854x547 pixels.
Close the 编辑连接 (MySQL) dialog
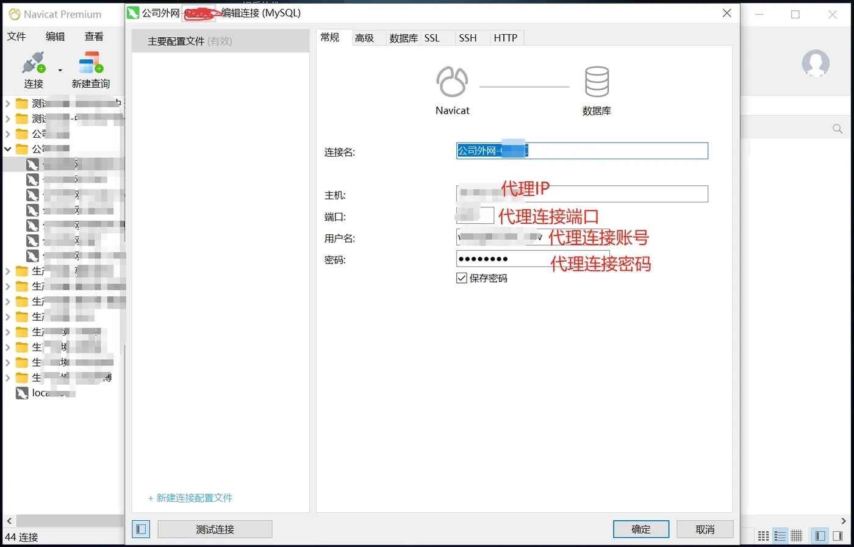click(727, 13)
